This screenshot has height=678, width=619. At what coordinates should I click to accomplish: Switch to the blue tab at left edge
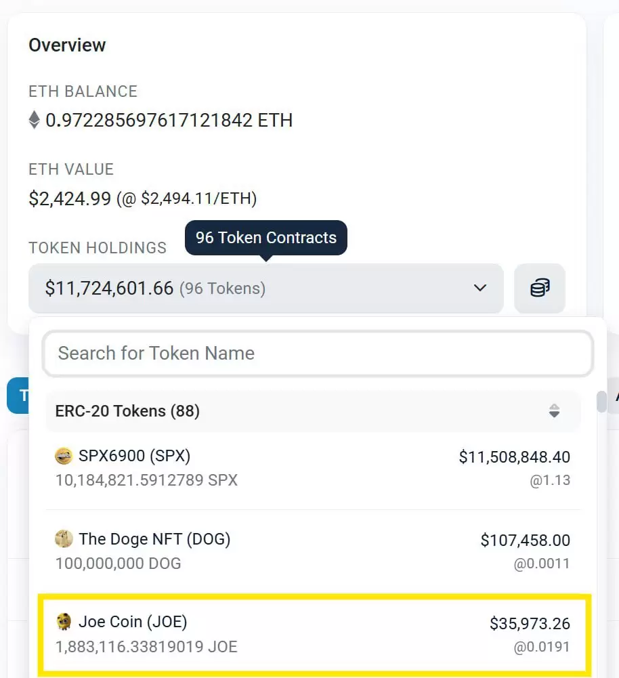pos(18,396)
